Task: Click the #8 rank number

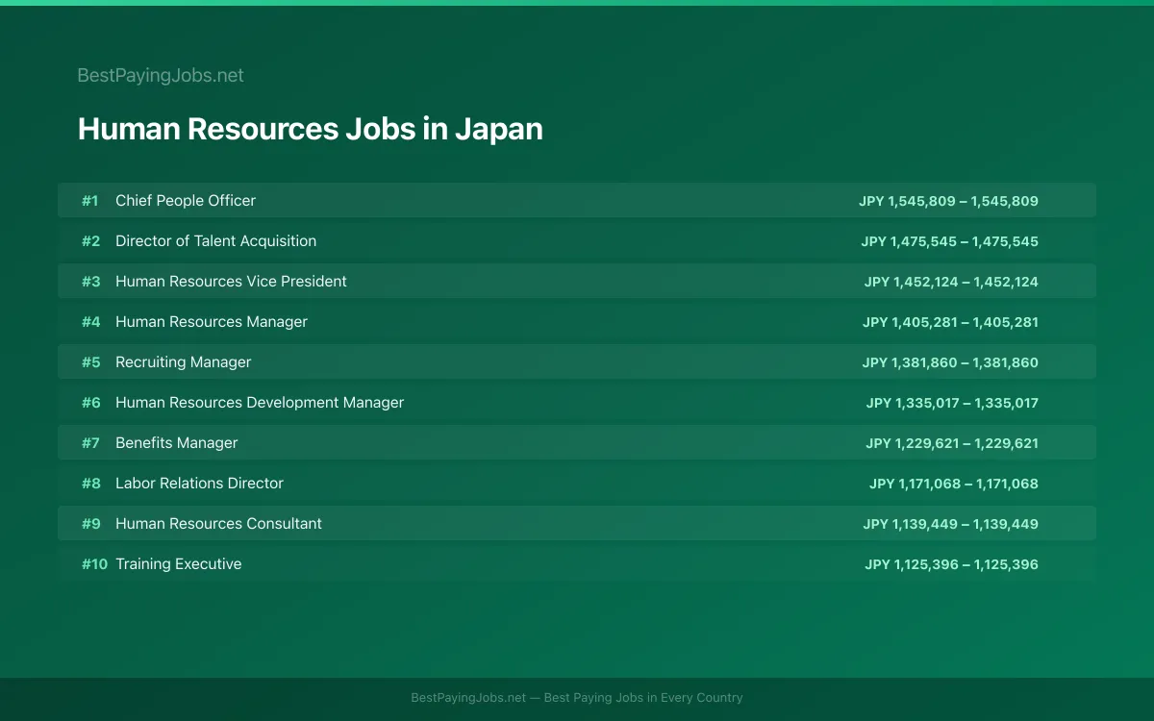Action: point(90,484)
